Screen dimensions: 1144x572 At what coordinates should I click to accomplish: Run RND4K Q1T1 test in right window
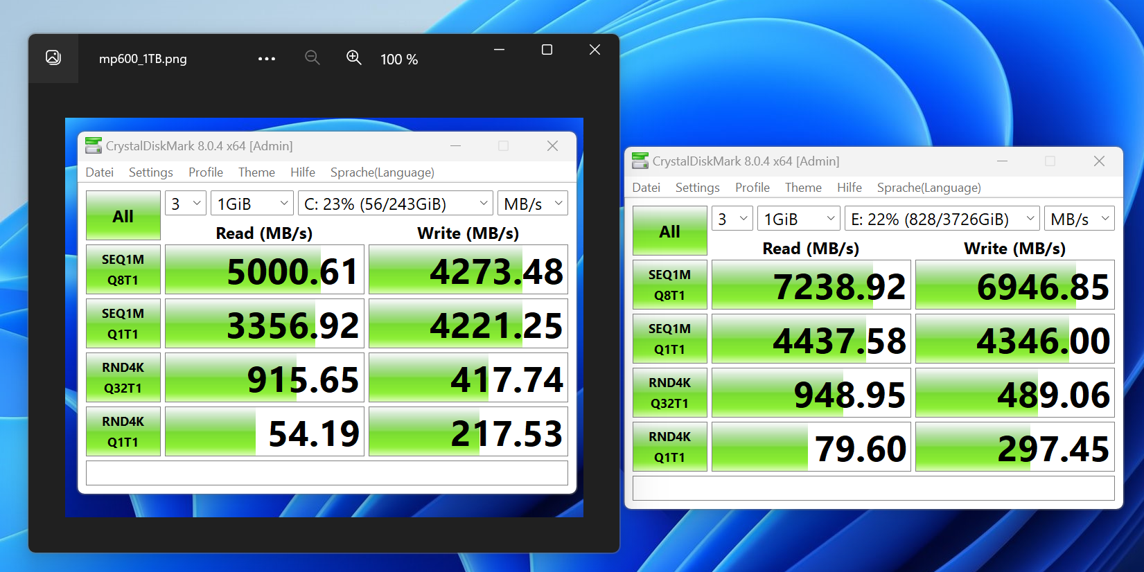pyautogui.click(x=669, y=447)
